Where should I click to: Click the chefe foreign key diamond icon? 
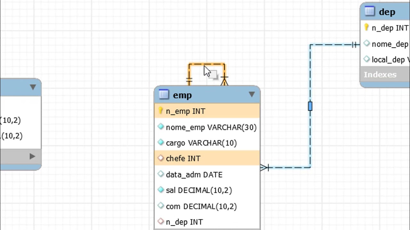pos(161,158)
